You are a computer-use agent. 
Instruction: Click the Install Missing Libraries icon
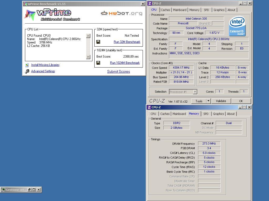[x=27, y=65]
